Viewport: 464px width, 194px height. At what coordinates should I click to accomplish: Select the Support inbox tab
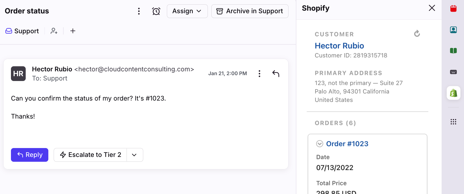click(x=22, y=31)
